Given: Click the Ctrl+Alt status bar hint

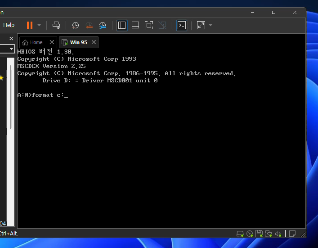Looking at the screenshot, I should pyautogui.click(x=9, y=234).
